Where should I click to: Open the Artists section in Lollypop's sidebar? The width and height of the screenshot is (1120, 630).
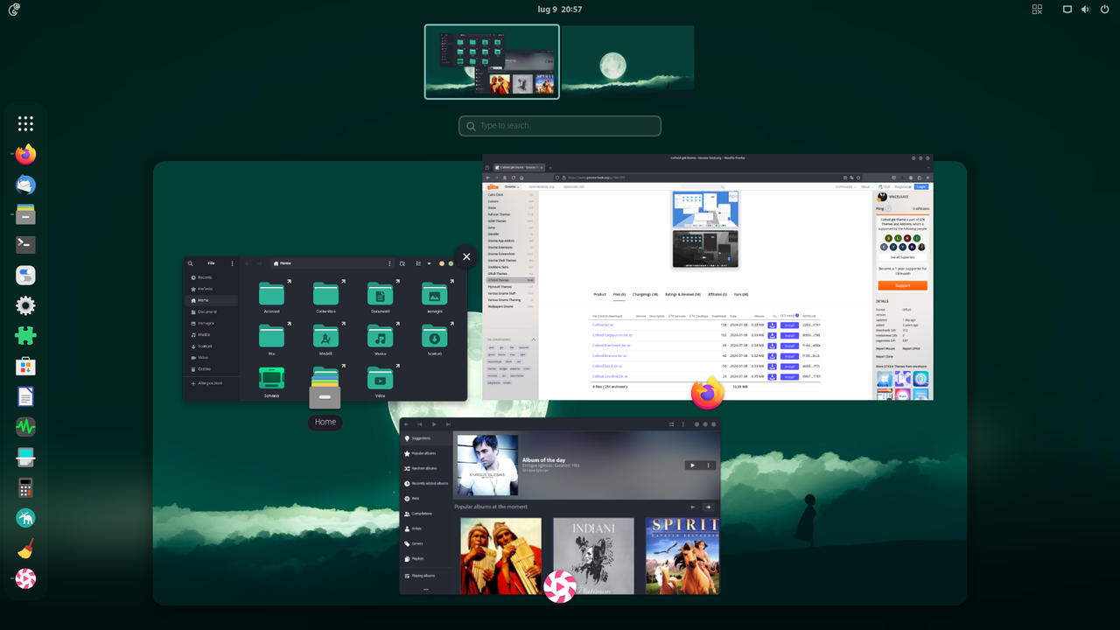[x=417, y=528]
